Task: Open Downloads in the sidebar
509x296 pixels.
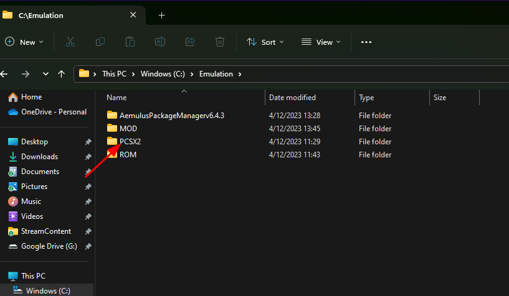Action: pyautogui.click(x=39, y=157)
